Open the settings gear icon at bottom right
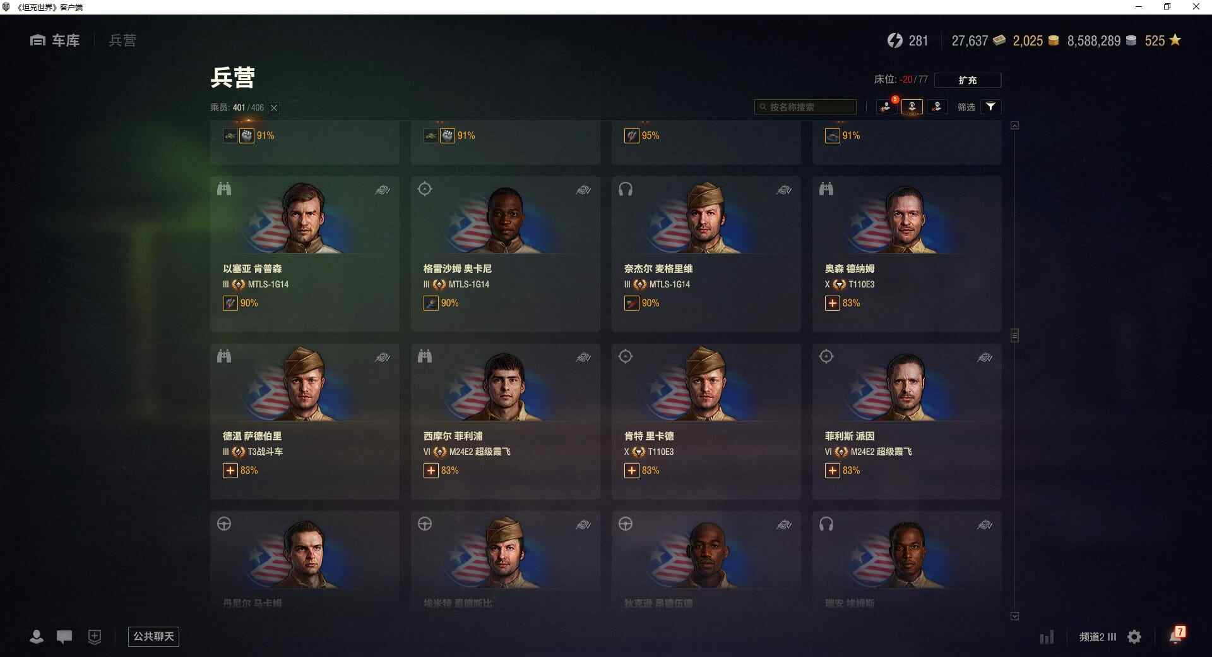Viewport: 1212px width, 657px height. [x=1134, y=637]
